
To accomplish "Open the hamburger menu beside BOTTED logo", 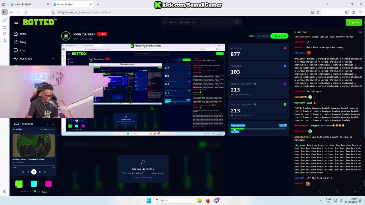I will [x=16, y=22].
